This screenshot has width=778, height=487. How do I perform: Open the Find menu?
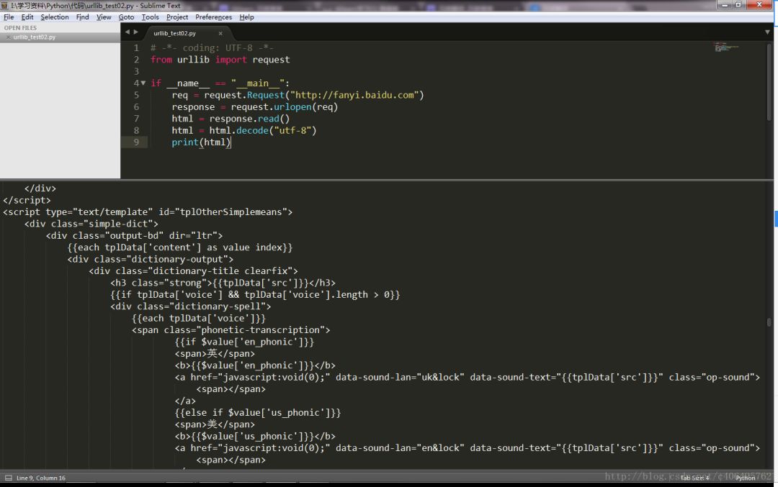coord(82,17)
